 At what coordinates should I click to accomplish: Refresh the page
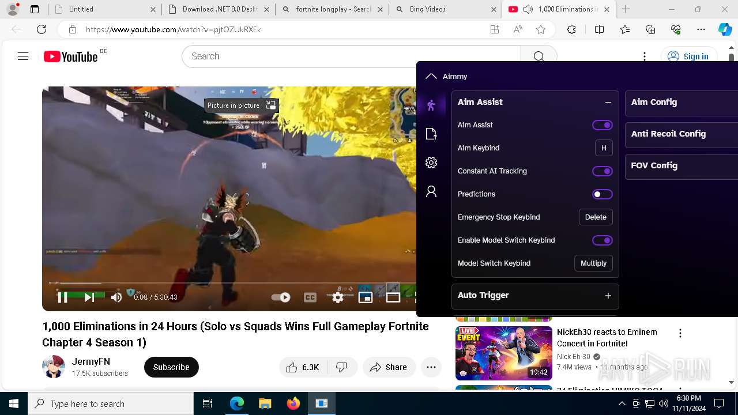click(42, 29)
